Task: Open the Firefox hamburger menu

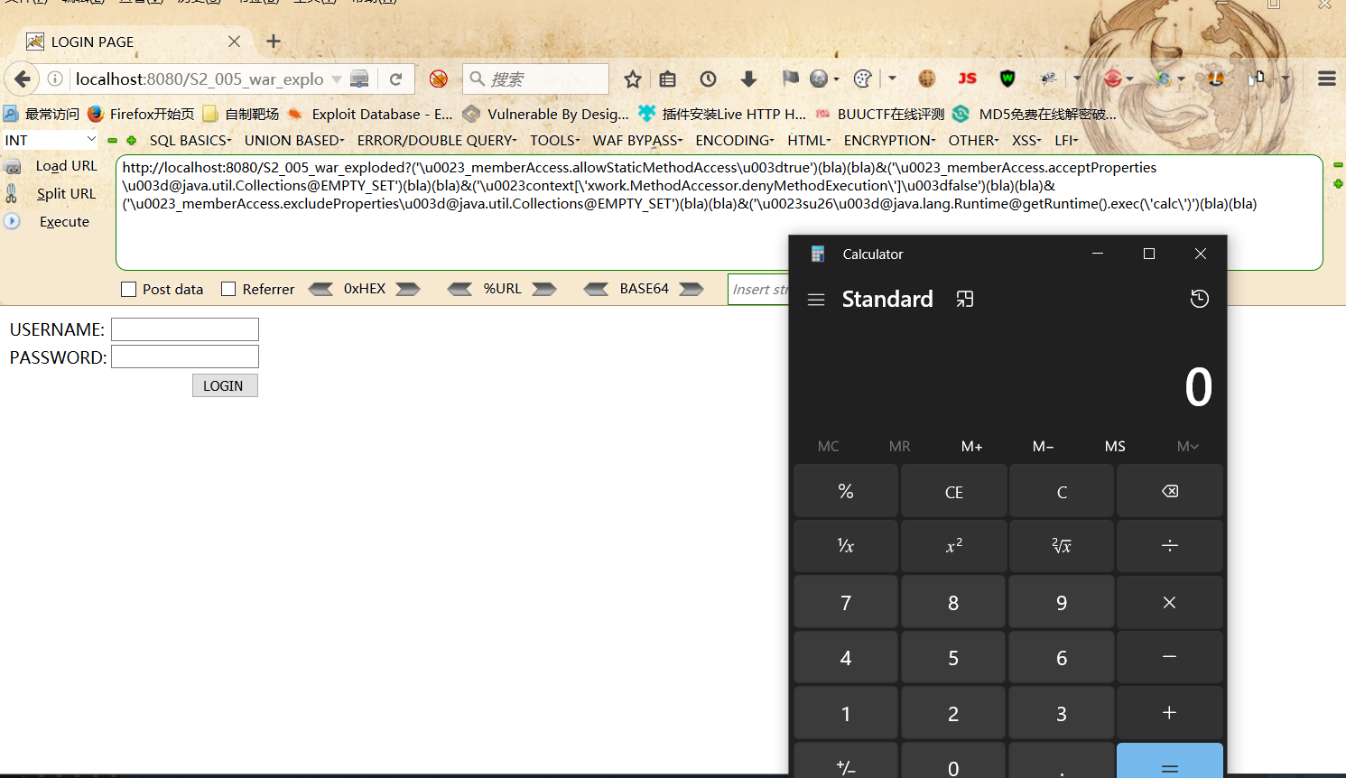Action: (x=1326, y=79)
